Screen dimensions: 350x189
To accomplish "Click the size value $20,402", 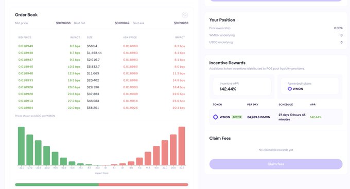I will (x=93, y=80).
